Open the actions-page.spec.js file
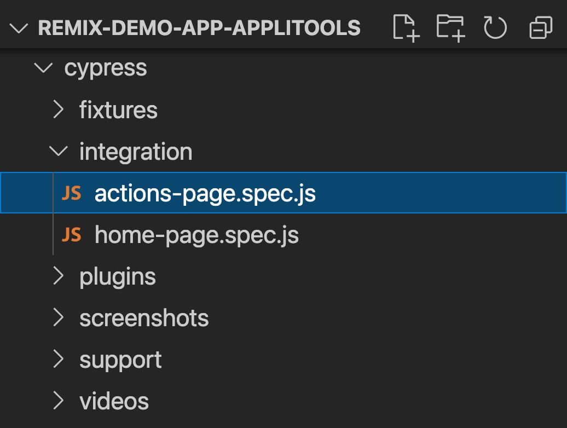 (x=205, y=193)
